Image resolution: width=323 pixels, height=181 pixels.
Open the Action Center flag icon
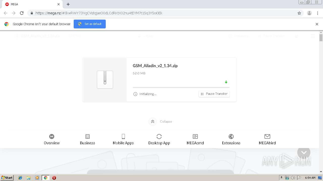pyautogui.click(x=299, y=178)
